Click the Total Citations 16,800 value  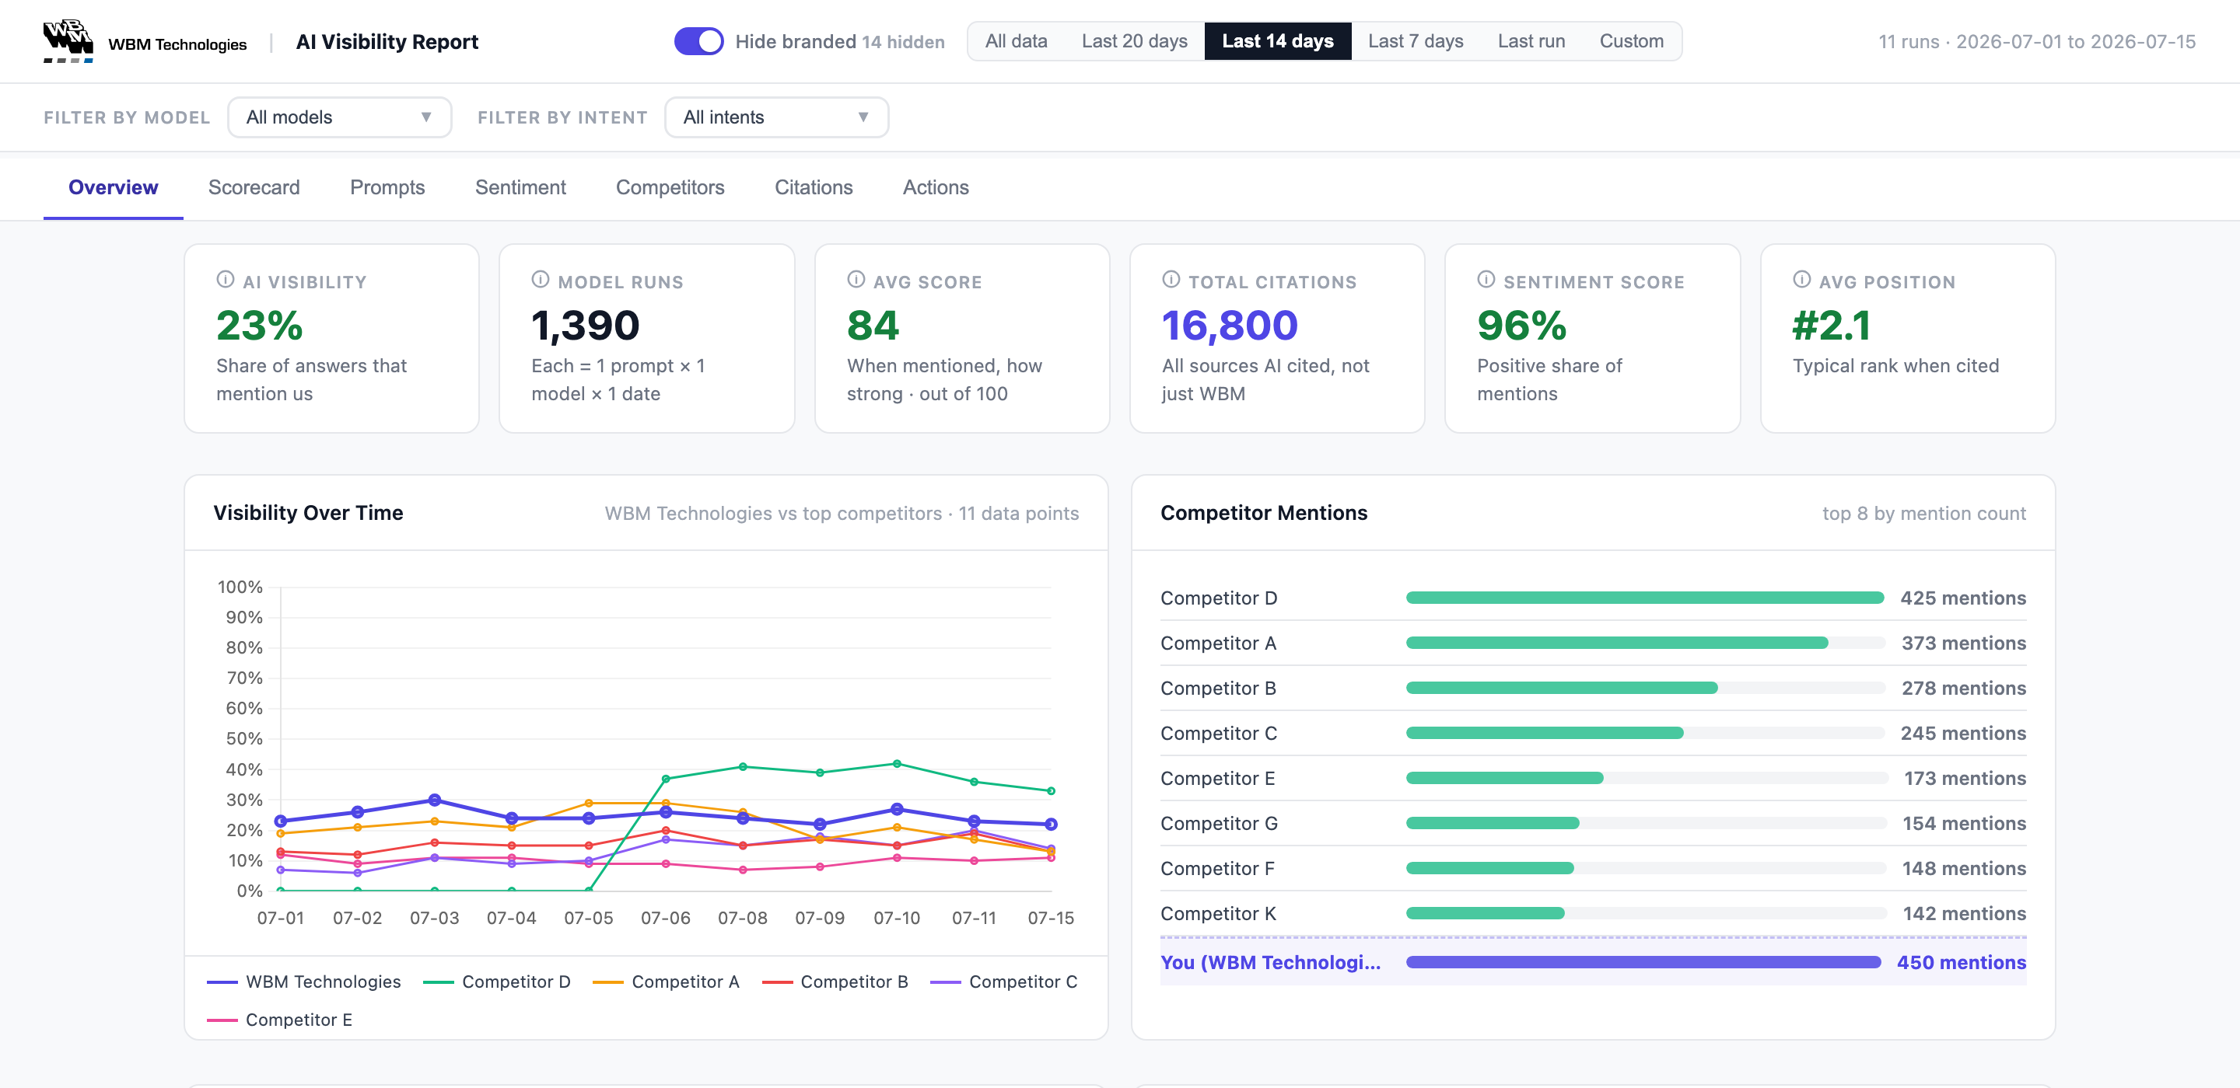pyautogui.click(x=1230, y=326)
